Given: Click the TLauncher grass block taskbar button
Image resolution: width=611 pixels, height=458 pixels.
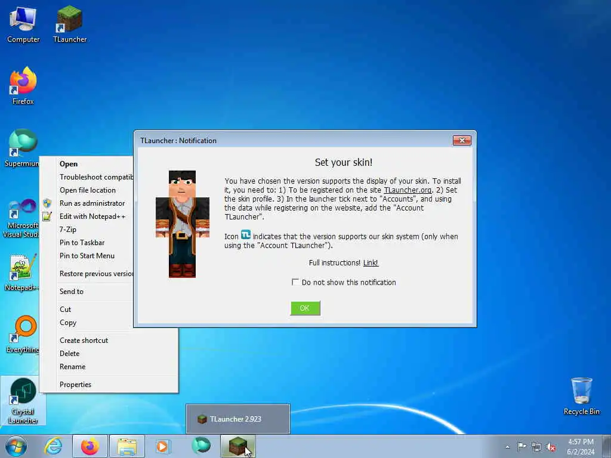Looking at the screenshot, I should tap(238, 446).
